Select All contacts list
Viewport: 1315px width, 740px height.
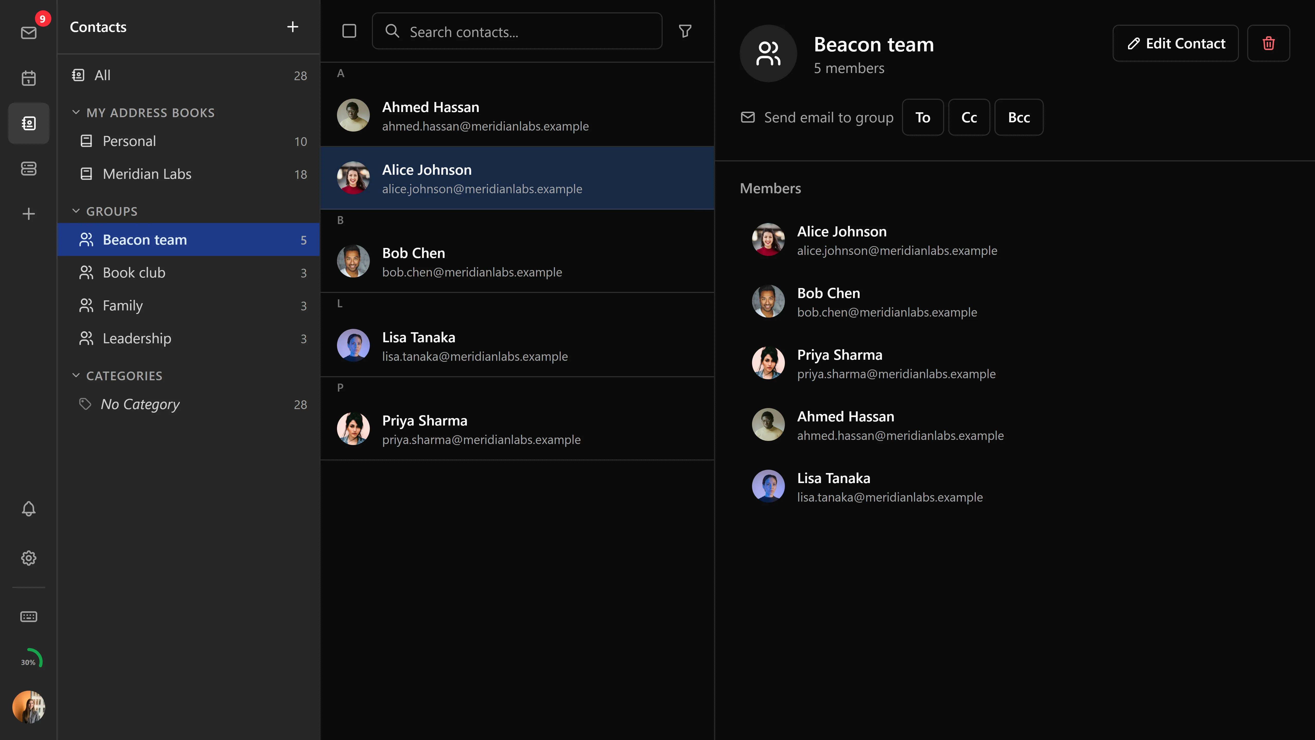(189, 75)
